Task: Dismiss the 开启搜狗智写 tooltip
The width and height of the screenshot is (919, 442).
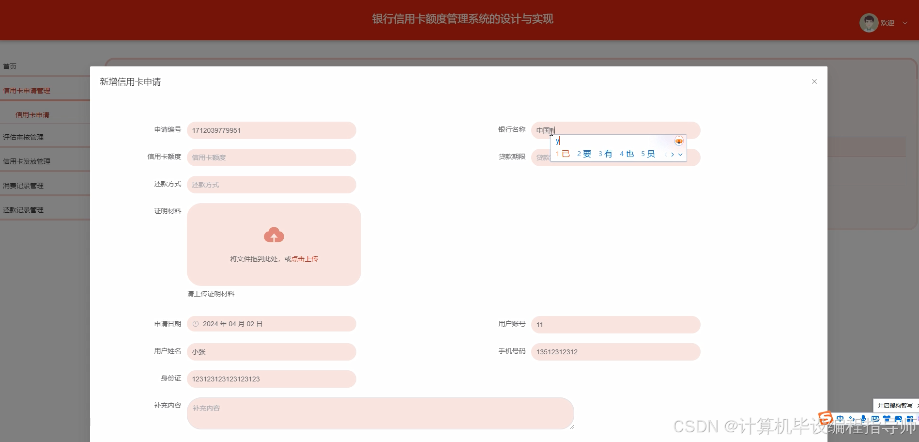Action: coord(917,405)
